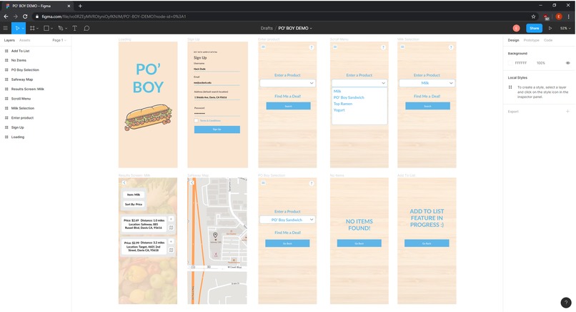Open the Move tool options dropdown arrow
This screenshot has height=312, width=576.
23,29
